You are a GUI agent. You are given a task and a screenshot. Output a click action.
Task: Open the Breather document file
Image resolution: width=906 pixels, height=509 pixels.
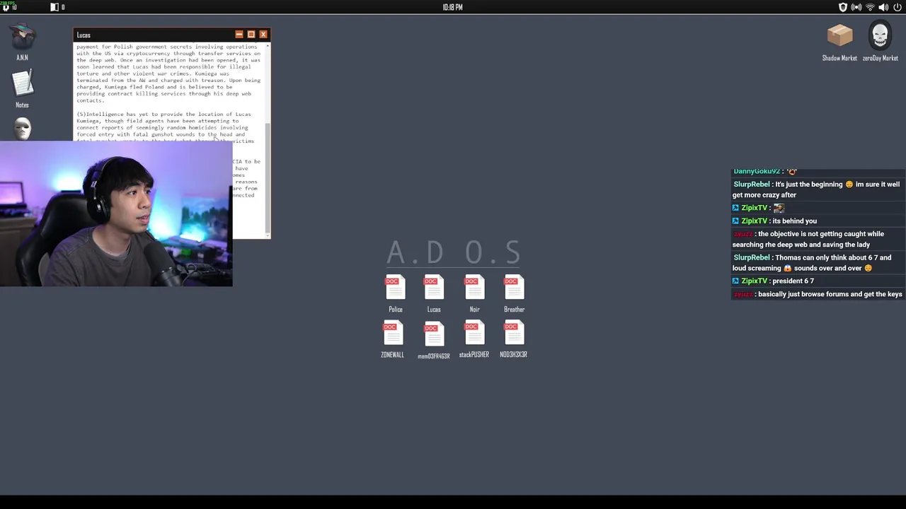[514, 293]
